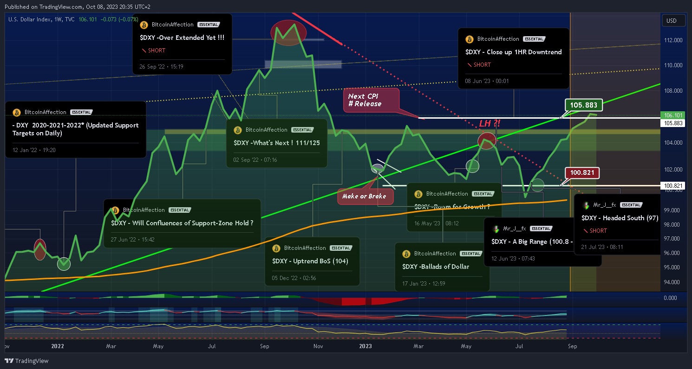Click the 100.821 price tag on right axis
692x369 pixels.
[673, 186]
